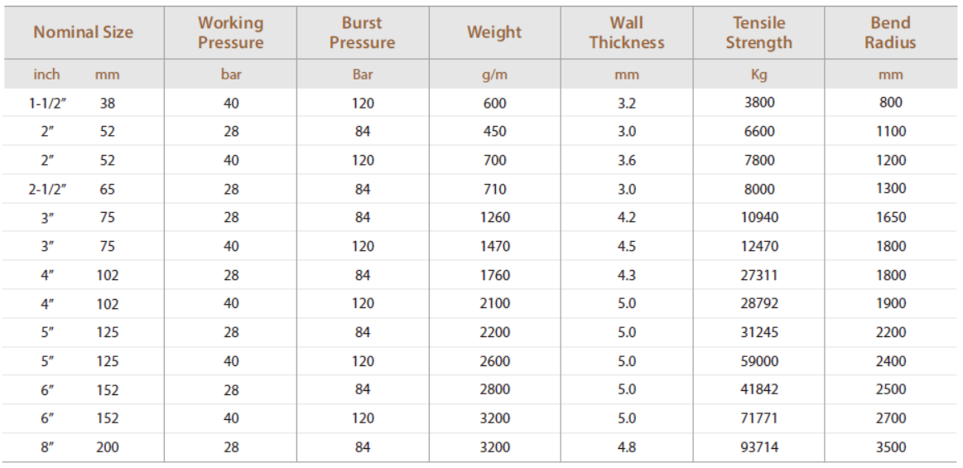Select the 8" size row label
This screenshot has width=963, height=468.
(x=47, y=447)
